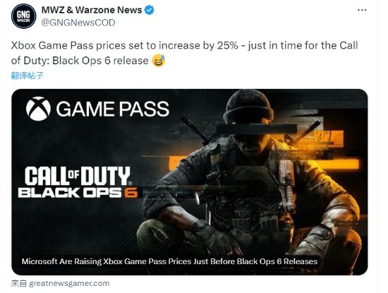This screenshot has height=293, width=388.
Task: Click the Call of Duty logo text
Action: click(x=78, y=176)
